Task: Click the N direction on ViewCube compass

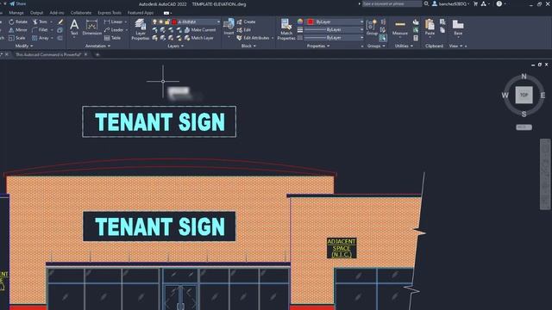Action: coord(524,77)
